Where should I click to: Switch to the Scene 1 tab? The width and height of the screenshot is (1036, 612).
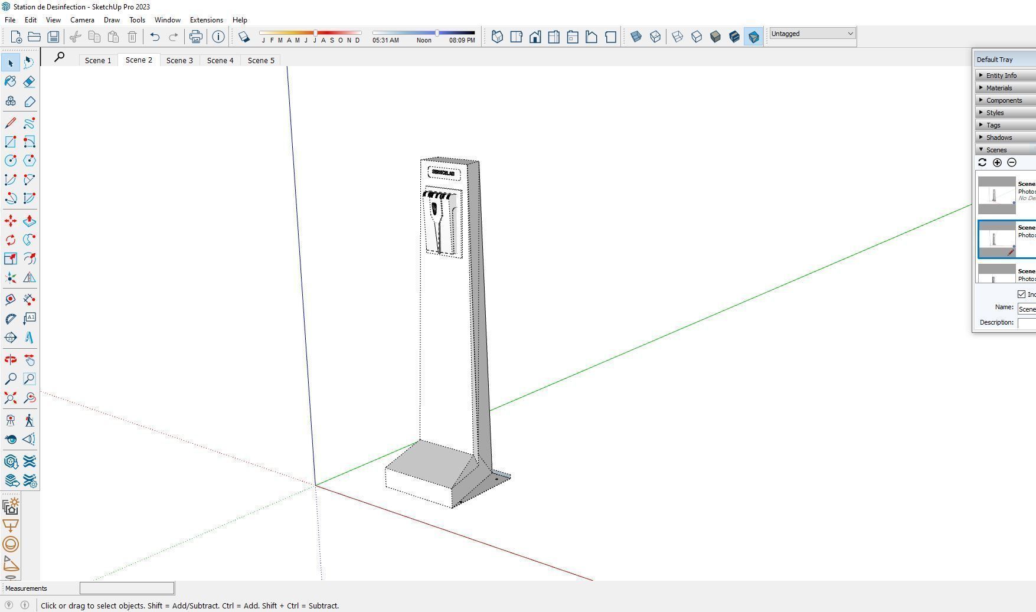[x=98, y=60]
